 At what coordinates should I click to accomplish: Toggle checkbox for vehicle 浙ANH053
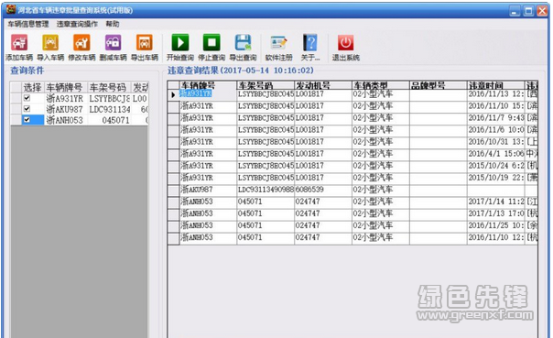pos(27,120)
